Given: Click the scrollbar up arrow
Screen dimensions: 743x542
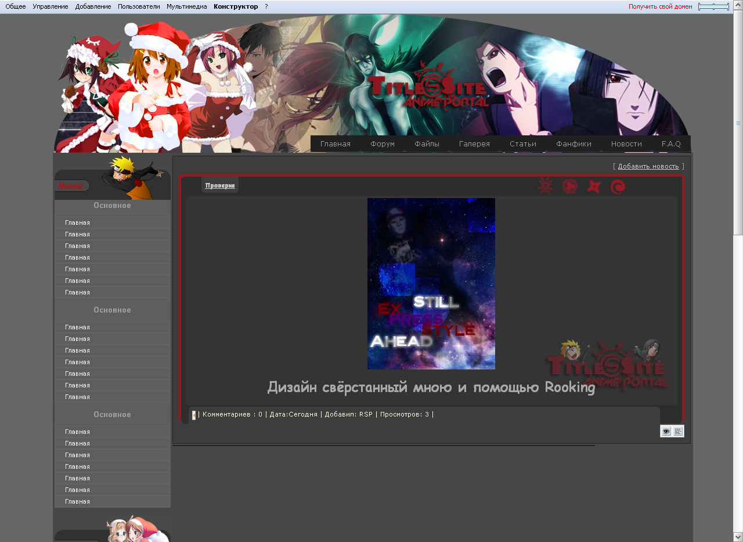Looking at the screenshot, I should pyautogui.click(x=738, y=5).
